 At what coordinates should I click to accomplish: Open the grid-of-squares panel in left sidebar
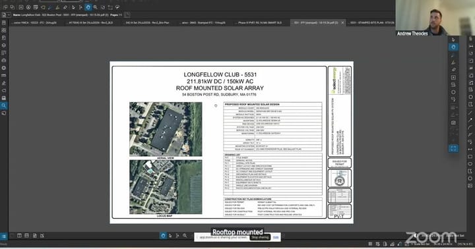click(x=4, y=30)
